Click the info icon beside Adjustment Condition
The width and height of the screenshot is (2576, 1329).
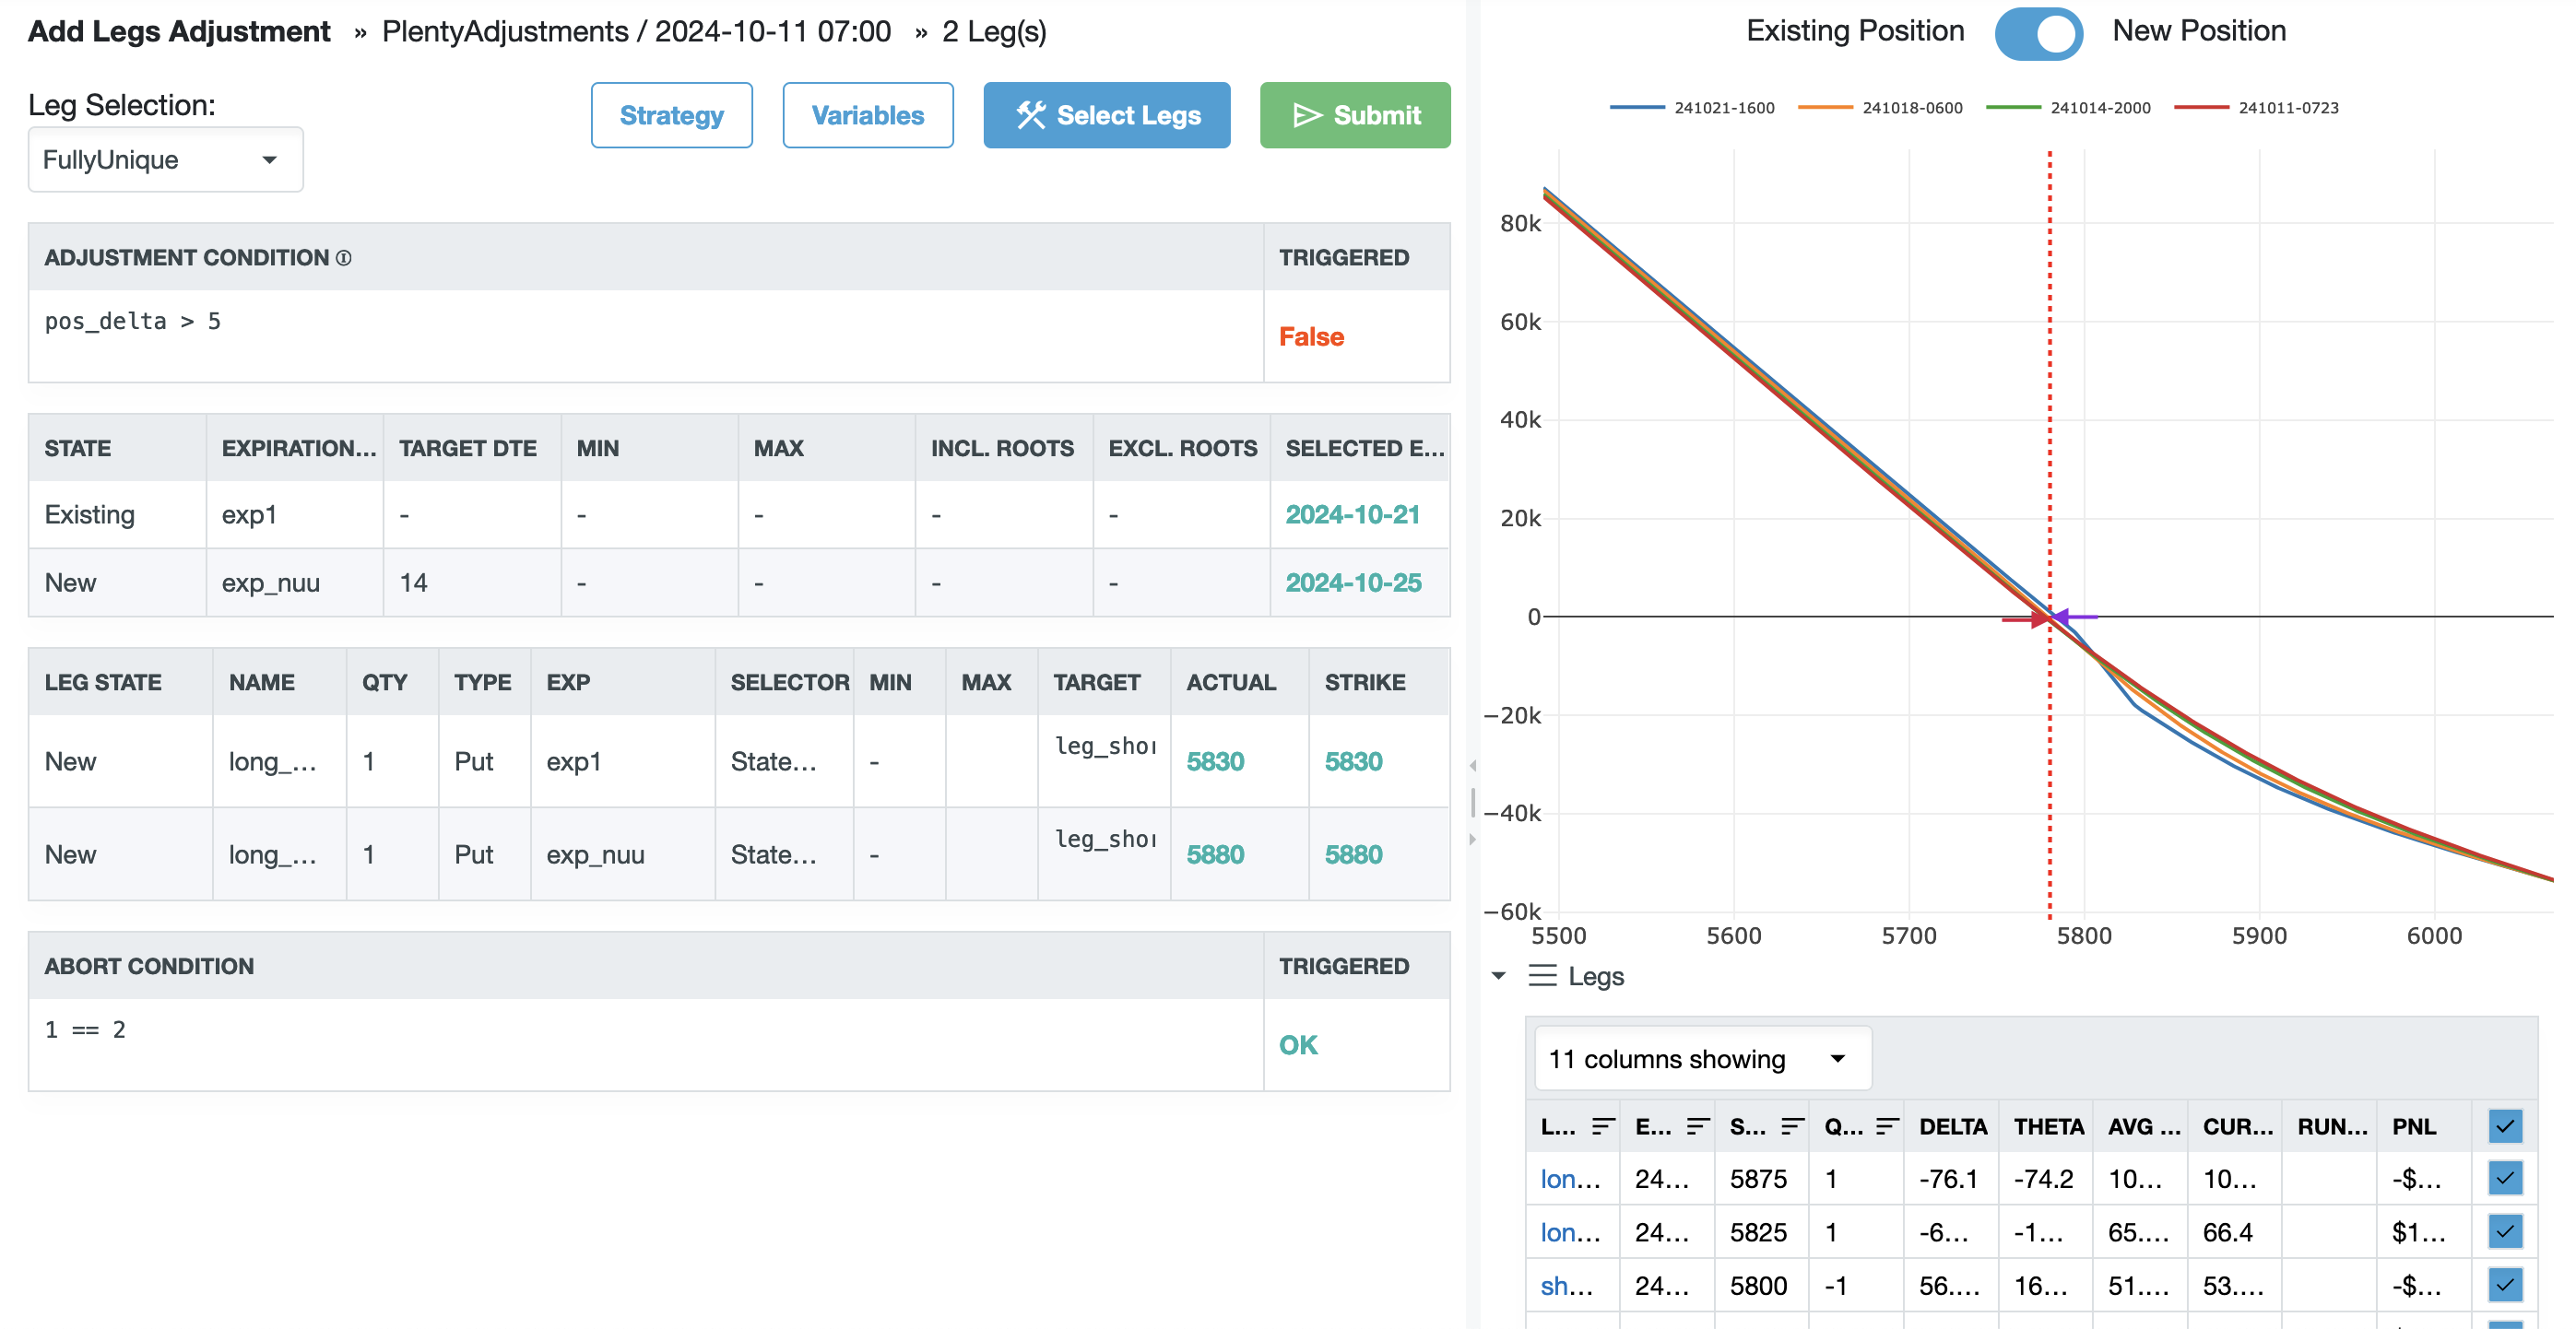343,258
